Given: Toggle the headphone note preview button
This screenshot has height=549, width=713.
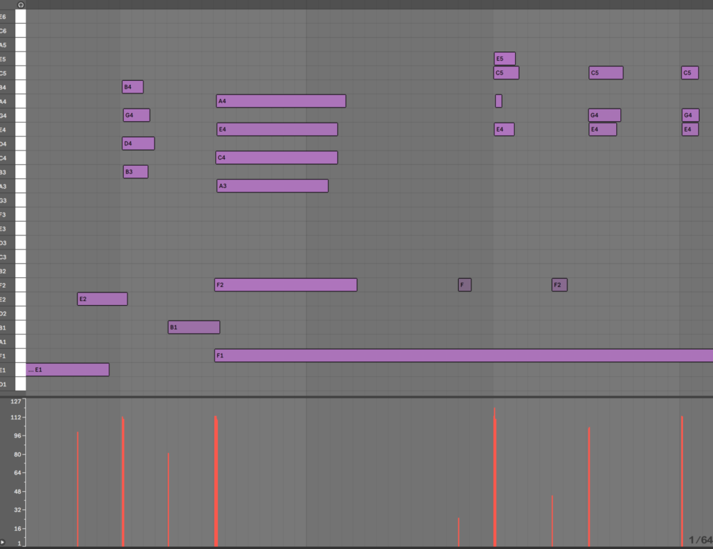Looking at the screenshot, I should [21, 4].
